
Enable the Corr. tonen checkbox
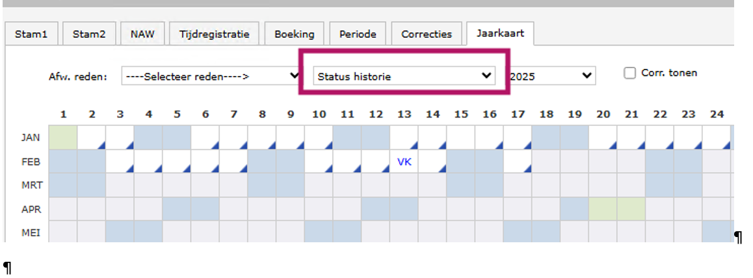coord(629,73)
